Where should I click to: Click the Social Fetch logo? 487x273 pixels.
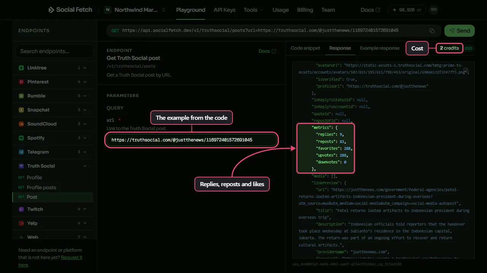[x=70, y=10]
